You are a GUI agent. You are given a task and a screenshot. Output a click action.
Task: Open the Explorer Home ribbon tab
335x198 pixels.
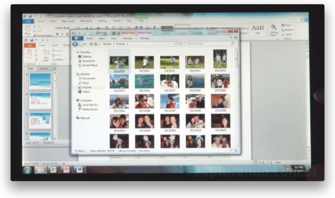coord(89,39)
